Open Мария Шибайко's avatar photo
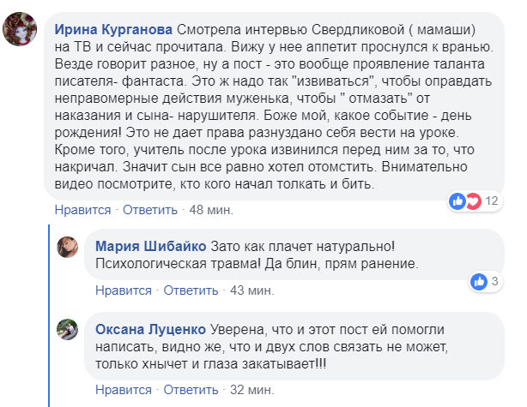527x407 pixels. tap(69, 248)
